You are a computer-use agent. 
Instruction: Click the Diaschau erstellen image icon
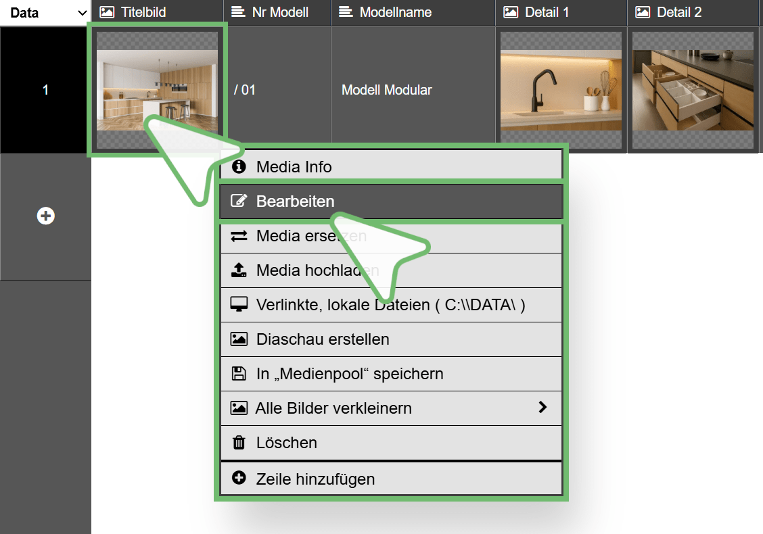(239, 339)
